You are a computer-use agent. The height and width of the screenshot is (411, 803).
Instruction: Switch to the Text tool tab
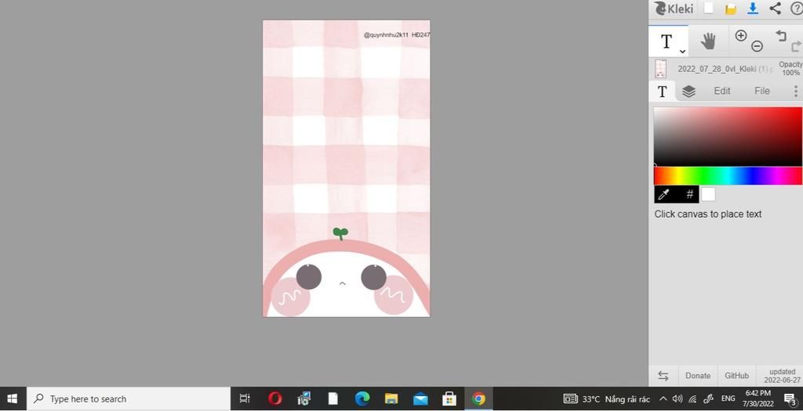pyautogui.click(x=662, y=92)
